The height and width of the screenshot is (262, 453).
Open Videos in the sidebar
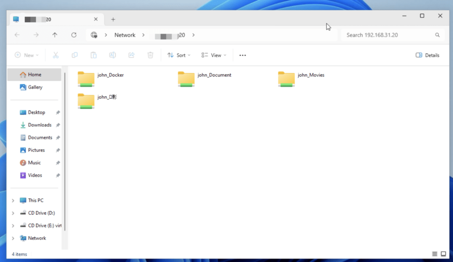(x=35, y=175)
